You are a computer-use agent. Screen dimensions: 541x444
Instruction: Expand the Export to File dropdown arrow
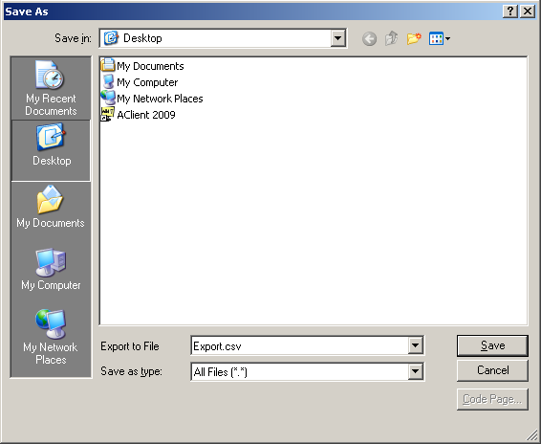click(x=415, y=345)
